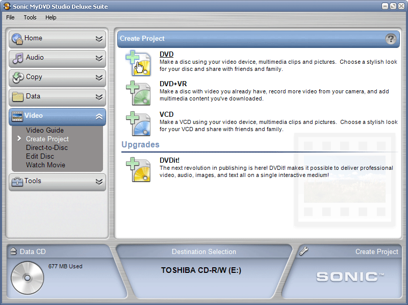Image resolution: width=408 pixels, height=305 pixels.
Task: Collapse the Video section chevron
Action: click(x=99, y=117)
